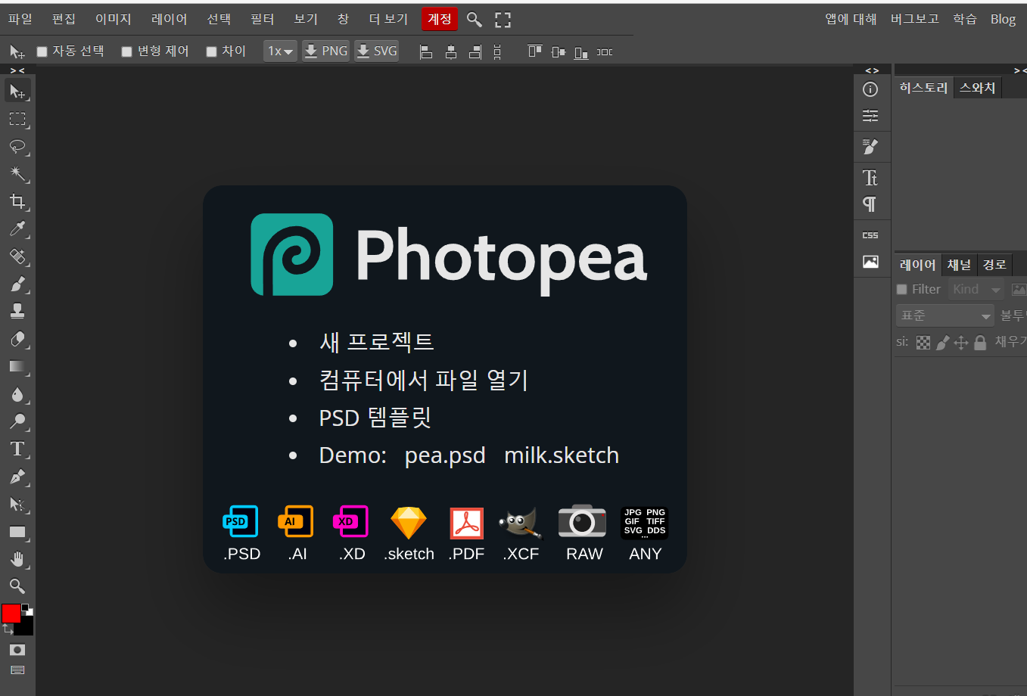Image resolution: width=1027 pixels, height=696 pixels.
Task: Select the Spot Healing Brush tool
Action: pos(17,256)
